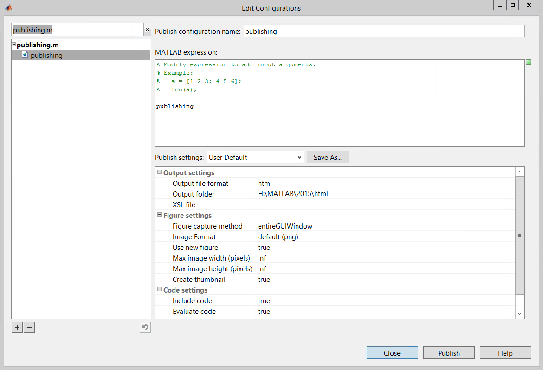Image resolution: width=543 pixels, height=370 pixels.
Task: Open the Publish settings dropdown
Action: [255, 157]
